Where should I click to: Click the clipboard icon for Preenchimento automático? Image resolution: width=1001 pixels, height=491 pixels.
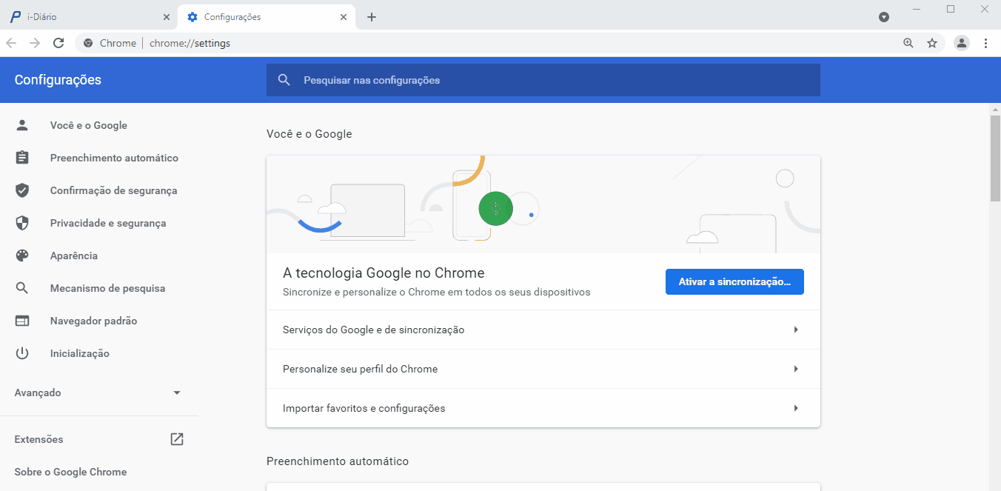tap(22, 158)
